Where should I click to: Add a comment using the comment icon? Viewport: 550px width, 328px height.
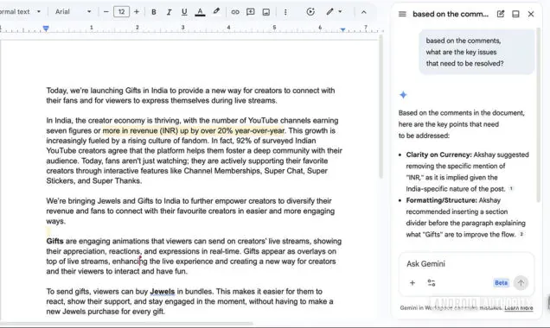tap(251, 12)
